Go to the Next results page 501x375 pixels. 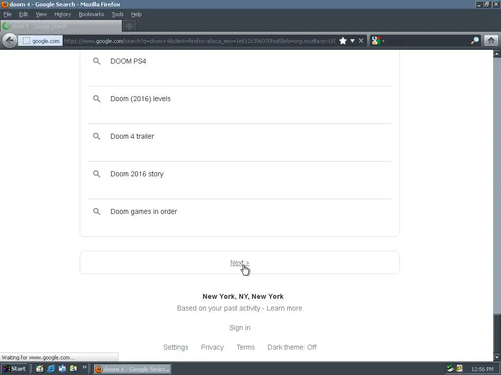[x=240, y=263]
